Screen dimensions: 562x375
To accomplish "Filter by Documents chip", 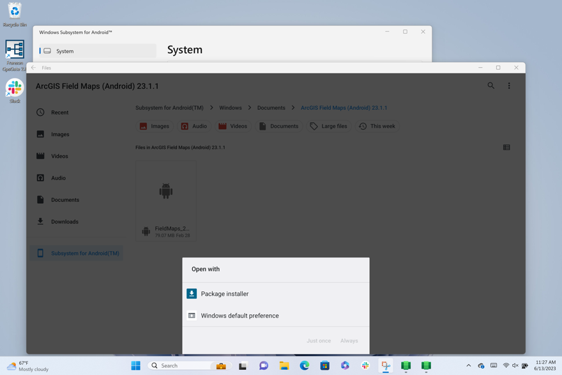I will (278, 126).
